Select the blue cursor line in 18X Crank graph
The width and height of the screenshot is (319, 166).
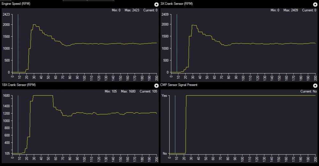[x=18, y=124]
